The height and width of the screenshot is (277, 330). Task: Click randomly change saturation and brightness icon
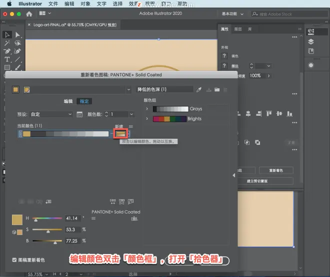[121, 202]
